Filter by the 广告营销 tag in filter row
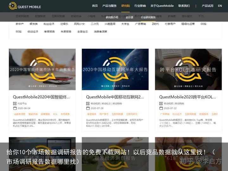 (x=141, y=24)
